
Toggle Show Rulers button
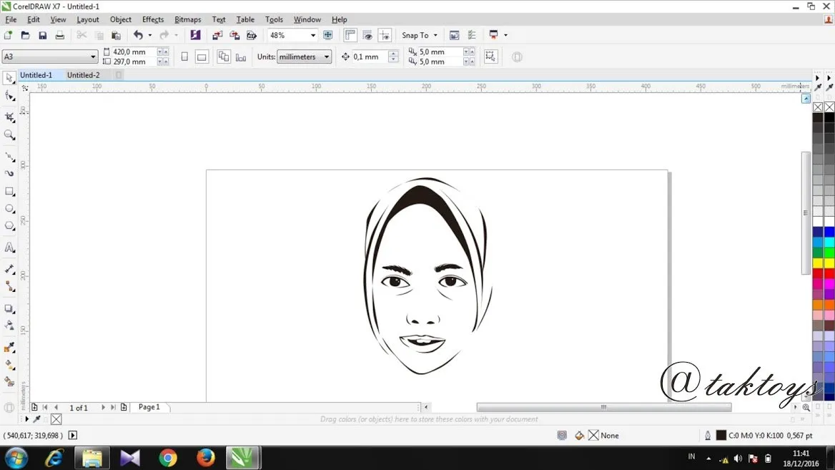tap(350, 35)
